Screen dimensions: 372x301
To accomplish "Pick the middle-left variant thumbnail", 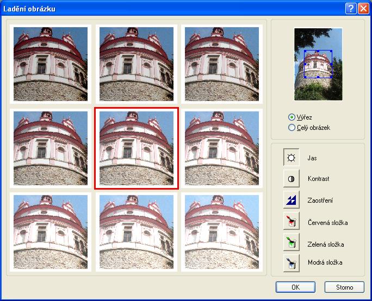I will (51, 148).
